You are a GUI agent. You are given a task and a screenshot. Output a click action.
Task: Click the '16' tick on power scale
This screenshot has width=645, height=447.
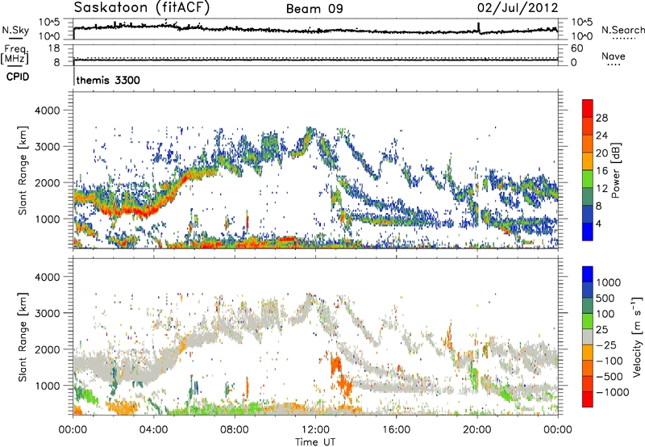[601, 171]
